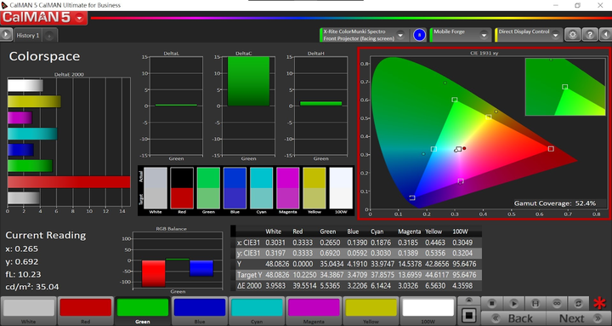The height and width of the screenshot is (326, 612).
Task: Click the Blue actual/target swatch in comparison strip
Action: pyautogui.click(x=235, y=188)
